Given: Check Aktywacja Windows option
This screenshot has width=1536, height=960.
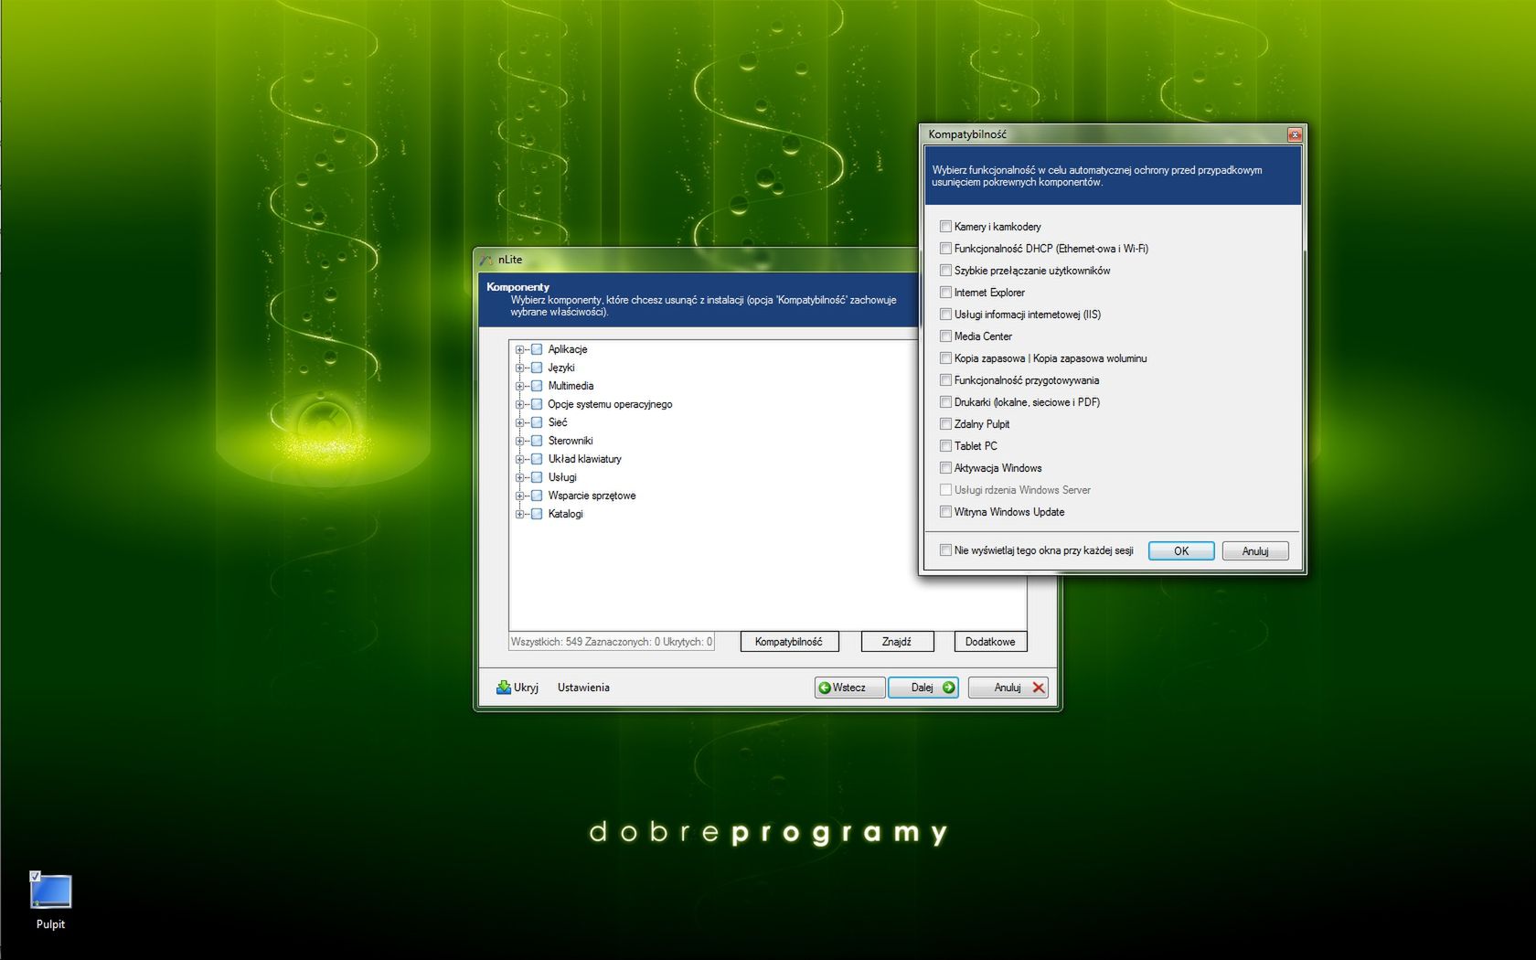Looking at the screenshot, I should [x=945, y=467].
